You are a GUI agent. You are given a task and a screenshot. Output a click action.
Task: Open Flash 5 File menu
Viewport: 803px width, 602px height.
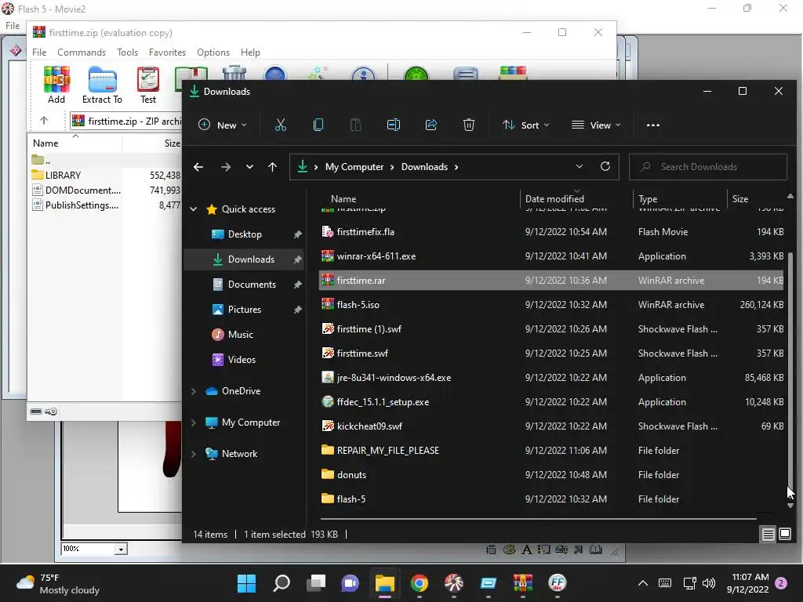(13, 26)
